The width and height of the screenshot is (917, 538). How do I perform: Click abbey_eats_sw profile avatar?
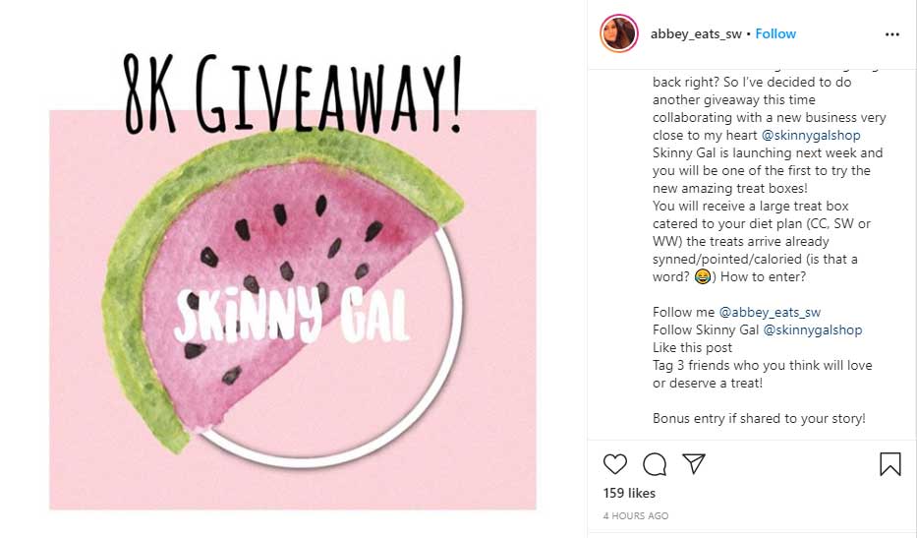pyautogui.click(x=619, y=33)
